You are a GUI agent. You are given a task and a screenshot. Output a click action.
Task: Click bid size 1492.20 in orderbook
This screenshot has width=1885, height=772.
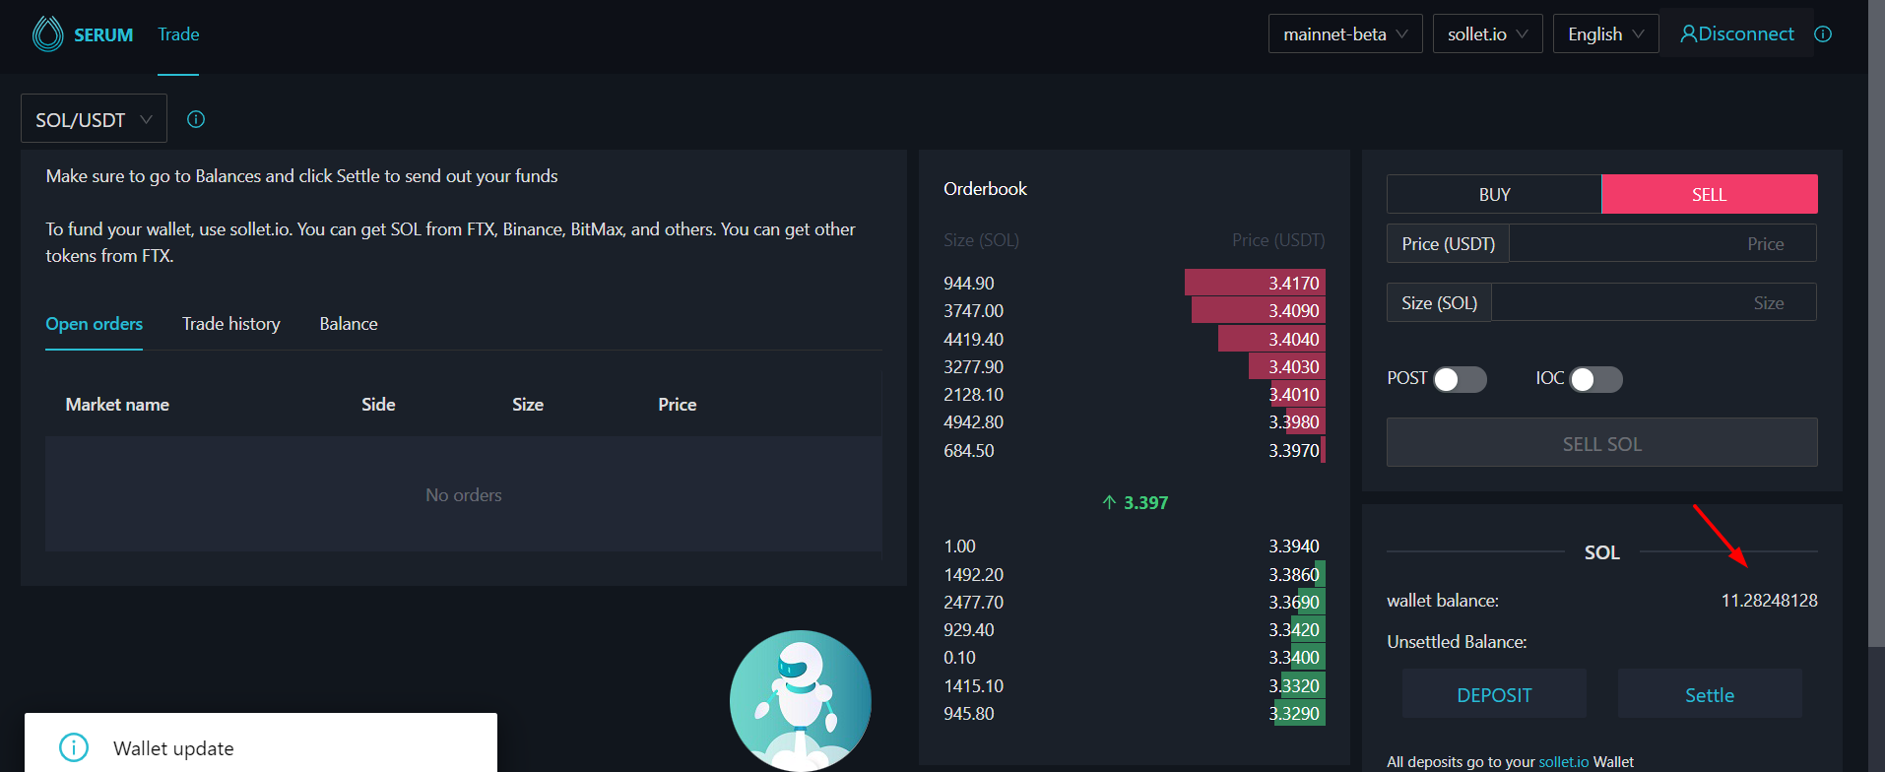[x=974, y=574]
